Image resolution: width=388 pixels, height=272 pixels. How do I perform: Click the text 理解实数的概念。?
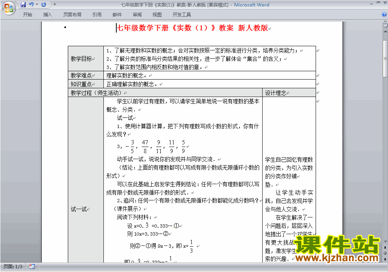[x=127, y=75]
